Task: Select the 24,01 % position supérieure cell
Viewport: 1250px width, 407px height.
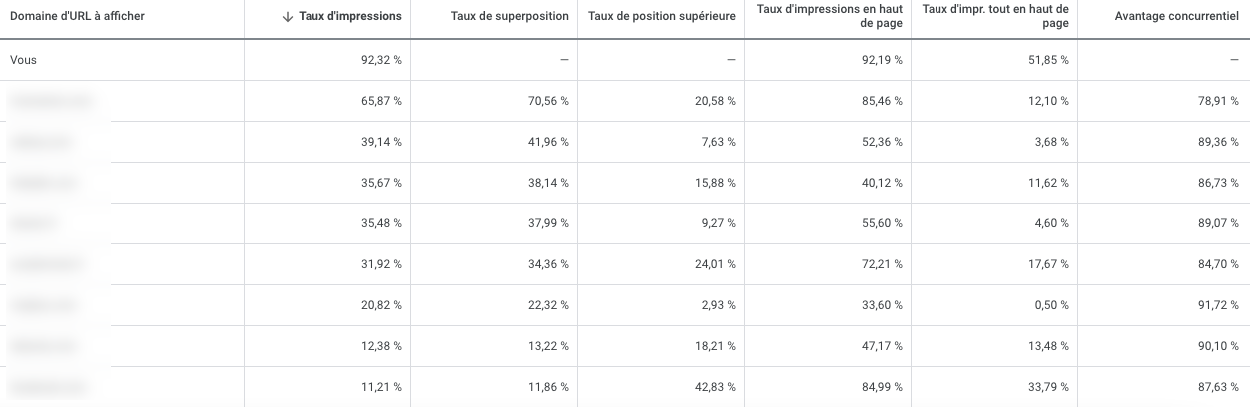Action: 715,264
